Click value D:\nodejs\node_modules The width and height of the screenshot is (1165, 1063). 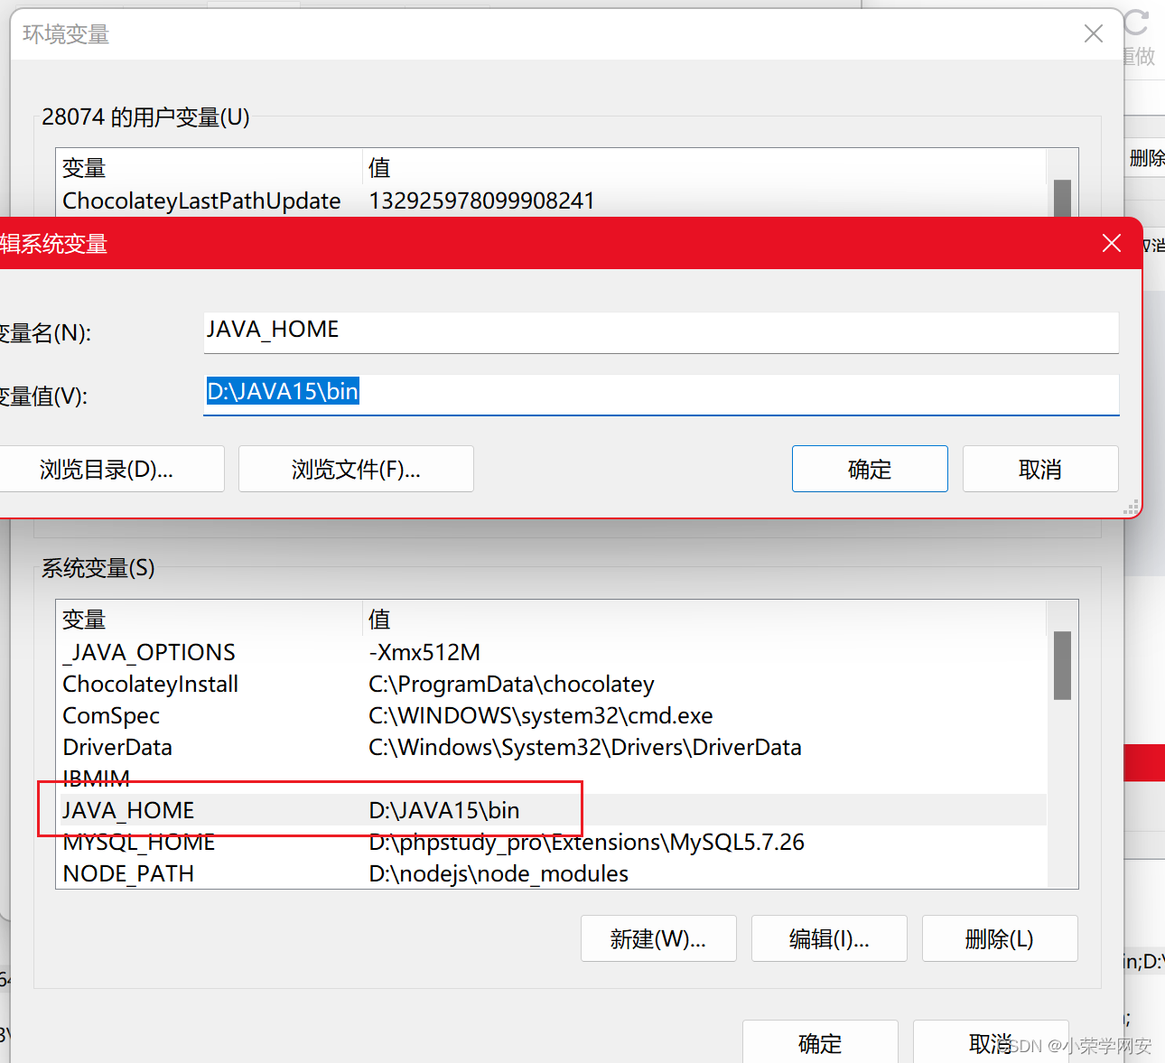click(x=499, y=873)
